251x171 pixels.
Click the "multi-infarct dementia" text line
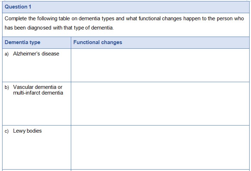[38, 93]
